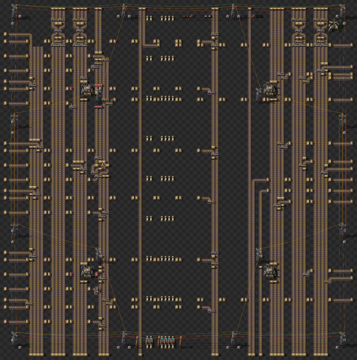357x360 pixels.
Task: Click the top-edge big pole left of center
Action: pos(124,10)
